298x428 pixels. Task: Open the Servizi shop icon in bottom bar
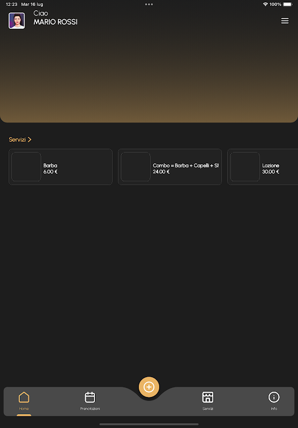tap(208, 397)
